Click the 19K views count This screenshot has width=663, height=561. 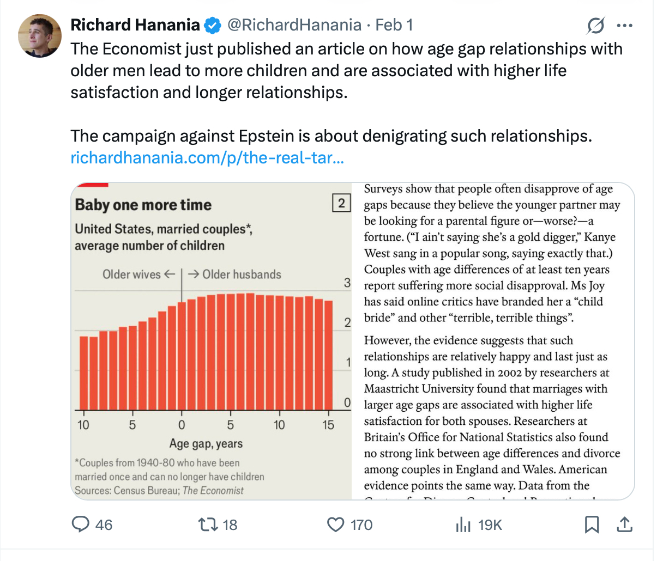490,525
